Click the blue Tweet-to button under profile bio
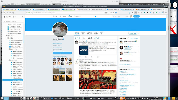This screenshot has height=100, width=178. 62,53
